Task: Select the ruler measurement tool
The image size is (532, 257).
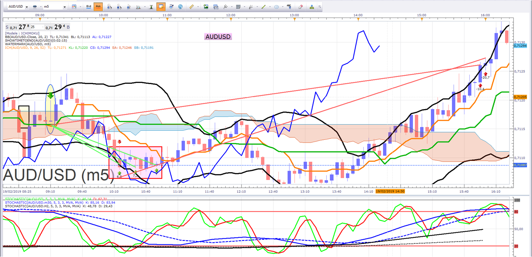Action: pos(192,7)
